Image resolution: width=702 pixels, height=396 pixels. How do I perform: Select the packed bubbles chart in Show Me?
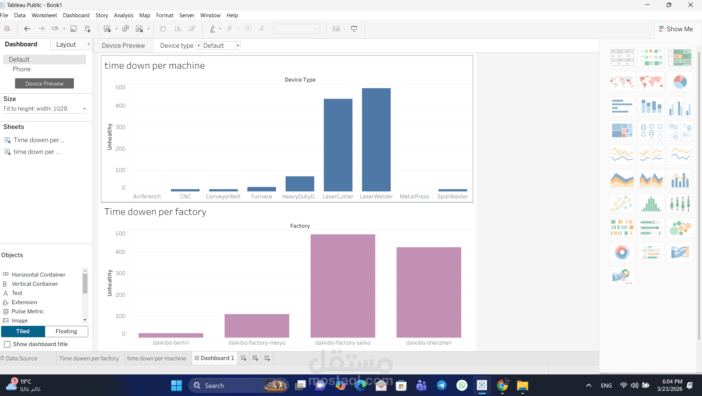pos(680,227)
